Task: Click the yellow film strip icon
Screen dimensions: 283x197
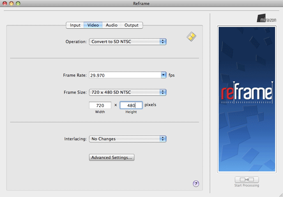Action: click(x=191, y=37)
